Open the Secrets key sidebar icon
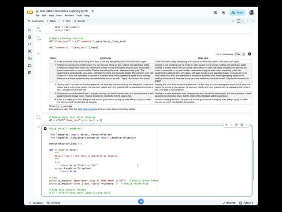Screen dimensions: 282x212 pyautogui.click(x=30, y=58)
